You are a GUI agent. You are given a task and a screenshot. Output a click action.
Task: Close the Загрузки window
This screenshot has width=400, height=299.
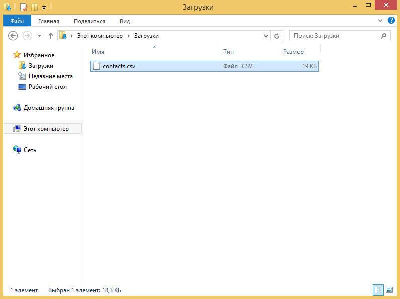click(386, 5)
